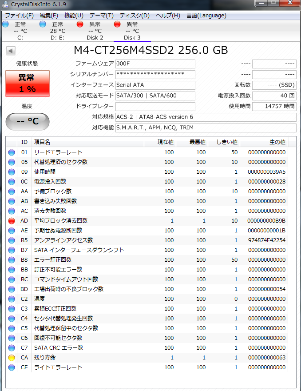Select the 平均ブロック消去回数 attribute row
The width and height of the screenshot is (301, 391).
click(x=147, y=221)
